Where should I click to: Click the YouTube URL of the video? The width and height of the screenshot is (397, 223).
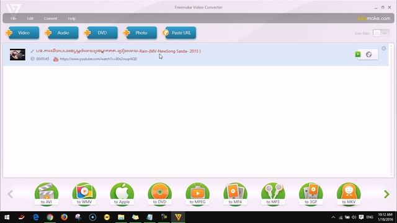pos(98,59)
